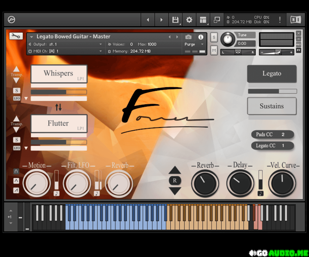Swap layers with the up-down arrows icon

click(59, 107)
